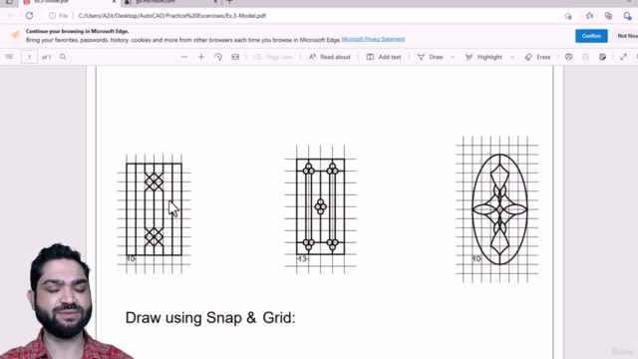The width and height of the screenshot is (638, 359).
Task: Confirm browsing data import
Action: point(591,36)
